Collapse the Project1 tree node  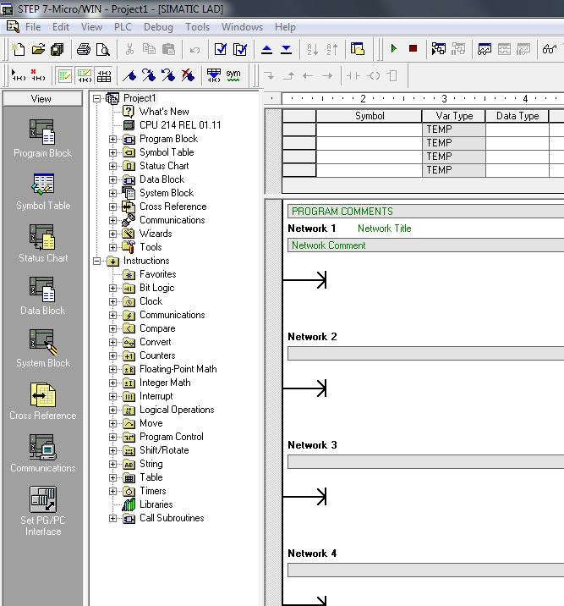tap(96, 98)
